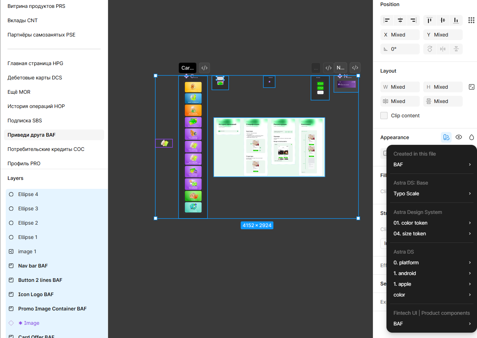Click the variable modes icon in Appearance
This screenshot has height=338, width=477.
[x=446, y=137]
